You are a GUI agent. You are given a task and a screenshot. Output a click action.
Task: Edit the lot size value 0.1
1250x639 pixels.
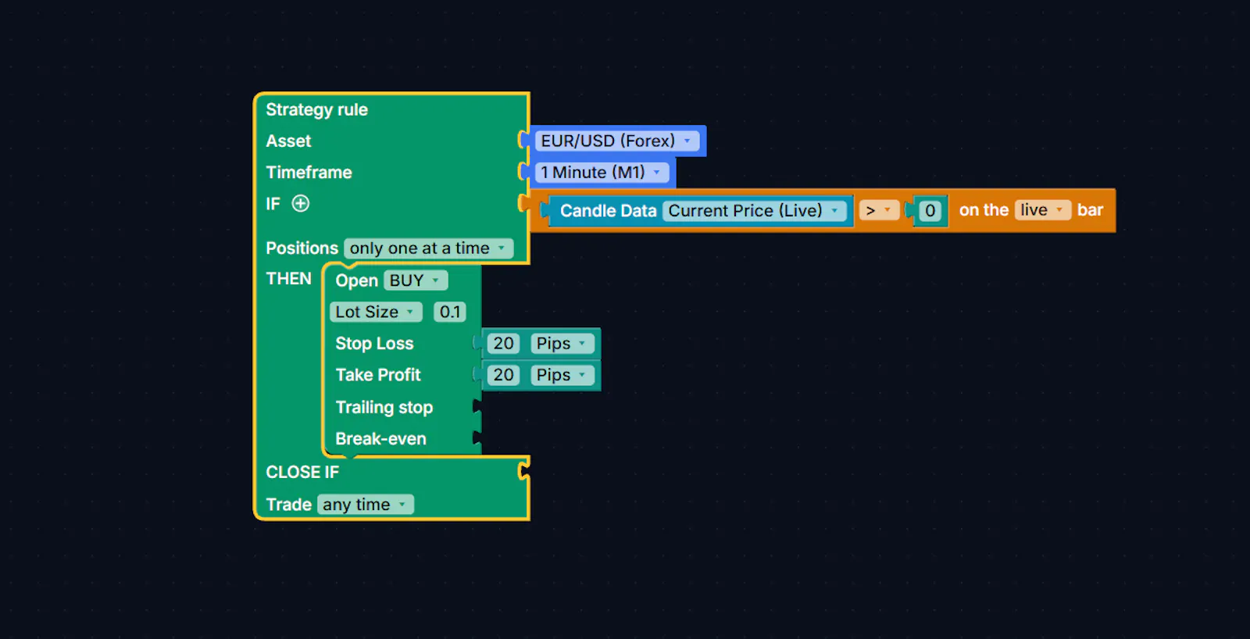[450, 312]
